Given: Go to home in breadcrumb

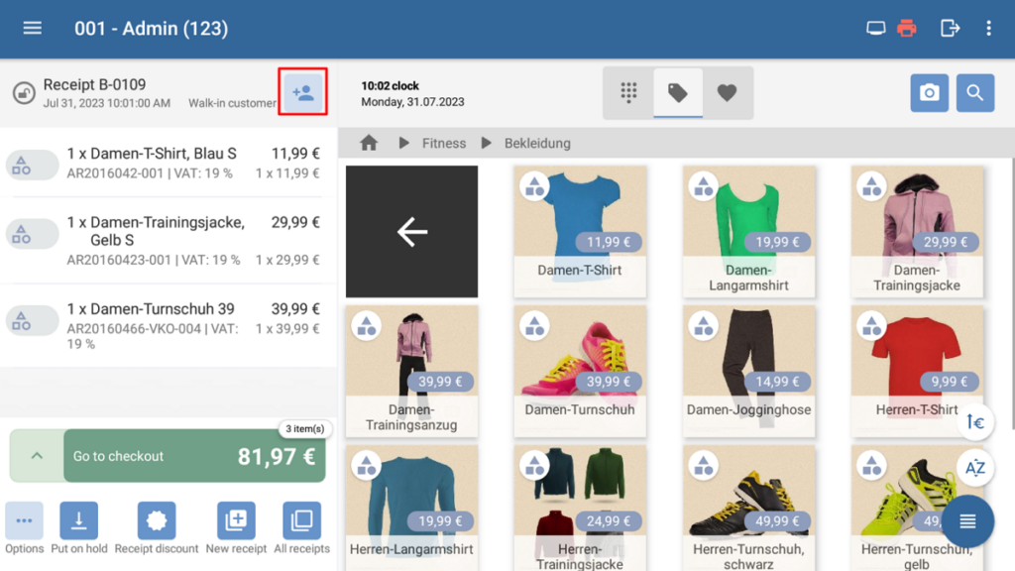Looking at the screenshot, I should pos(369,144).
